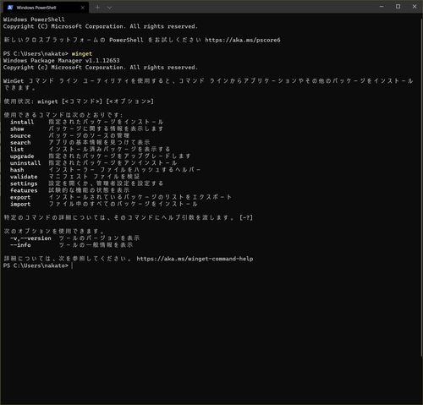
Task: Click the 'search' command row
Action: click(80, 142)
